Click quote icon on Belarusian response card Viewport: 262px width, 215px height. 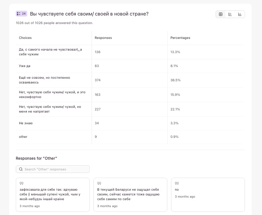click(x=21, y=183)
